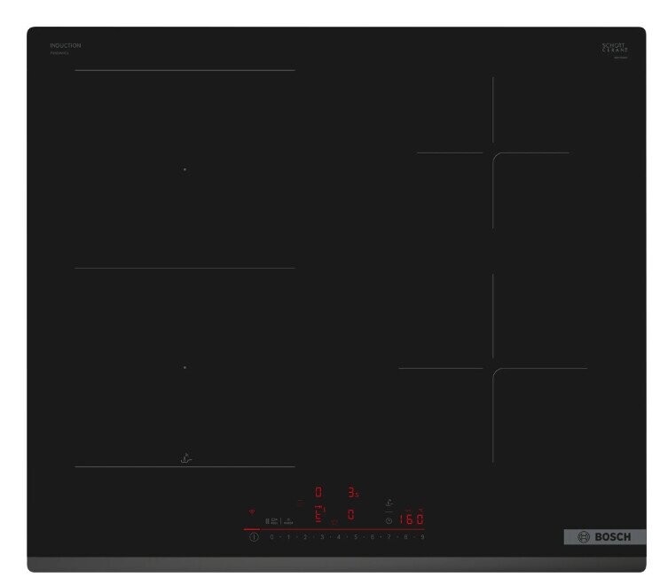Image resolution: width=668 pixels, height=585 pixels.
Task: Tap the small icon right of the control panel divider
Action: [x=288, y=521]
